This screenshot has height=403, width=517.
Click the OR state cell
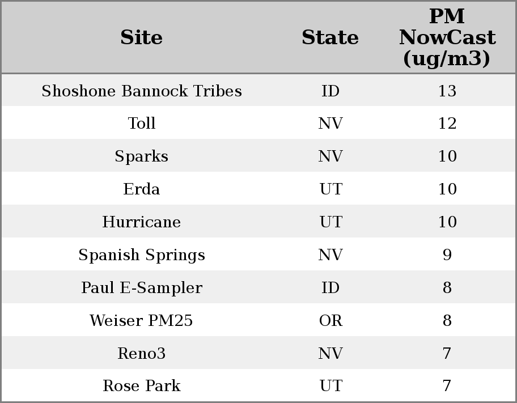click(330, 321)
